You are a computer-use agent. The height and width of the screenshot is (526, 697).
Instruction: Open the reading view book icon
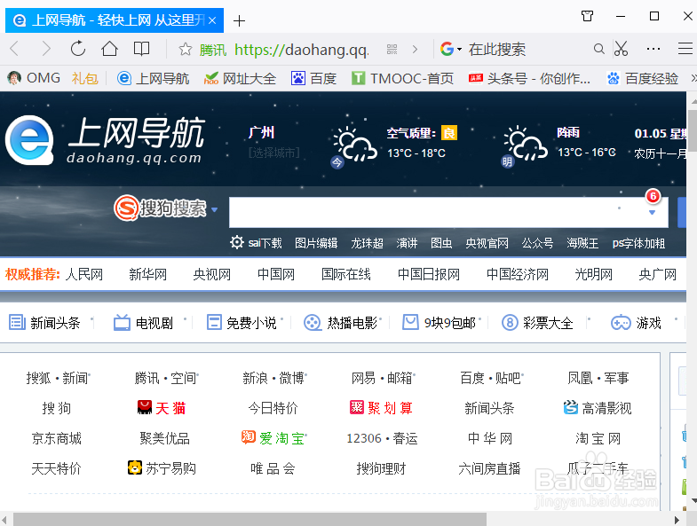tap(141, 49)
